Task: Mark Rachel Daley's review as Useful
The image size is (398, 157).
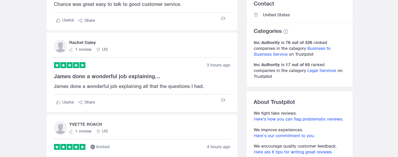Action: (65, 102)
